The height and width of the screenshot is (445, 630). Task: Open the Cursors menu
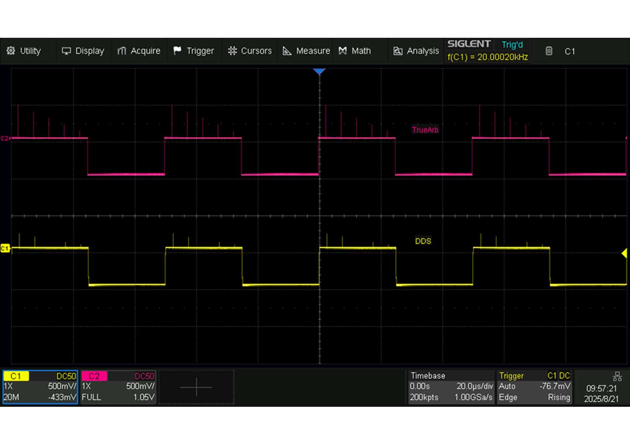pos(249,51)
